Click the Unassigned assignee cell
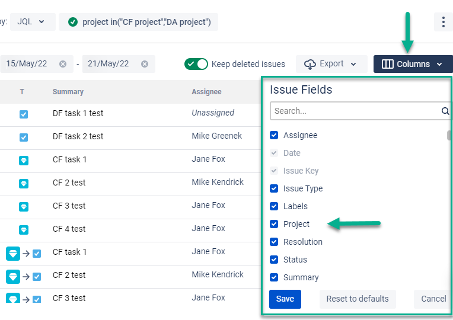Viewport: 453px width, 320px height. tap(213, 113)
